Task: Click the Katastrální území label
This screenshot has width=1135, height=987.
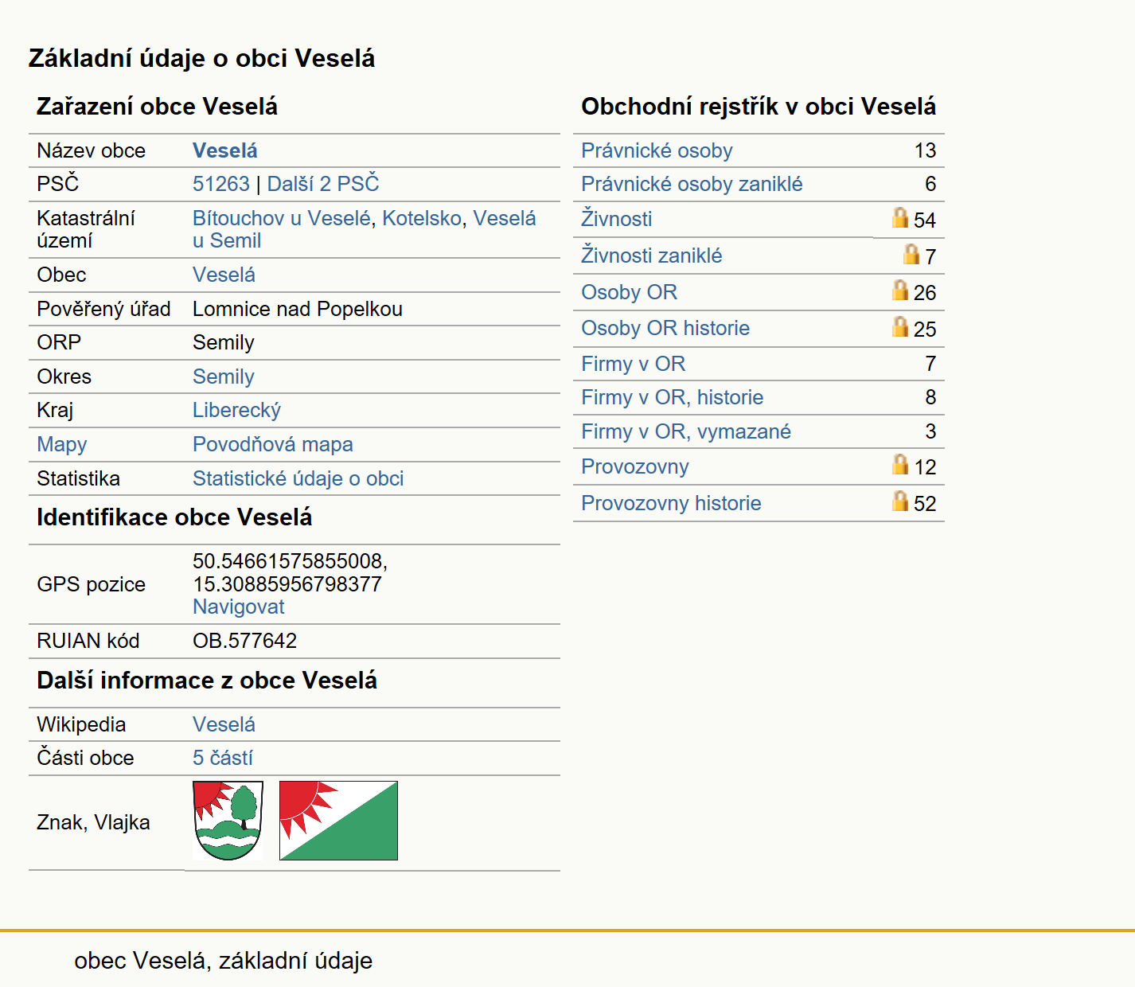Action: click(x=86, y=229)
